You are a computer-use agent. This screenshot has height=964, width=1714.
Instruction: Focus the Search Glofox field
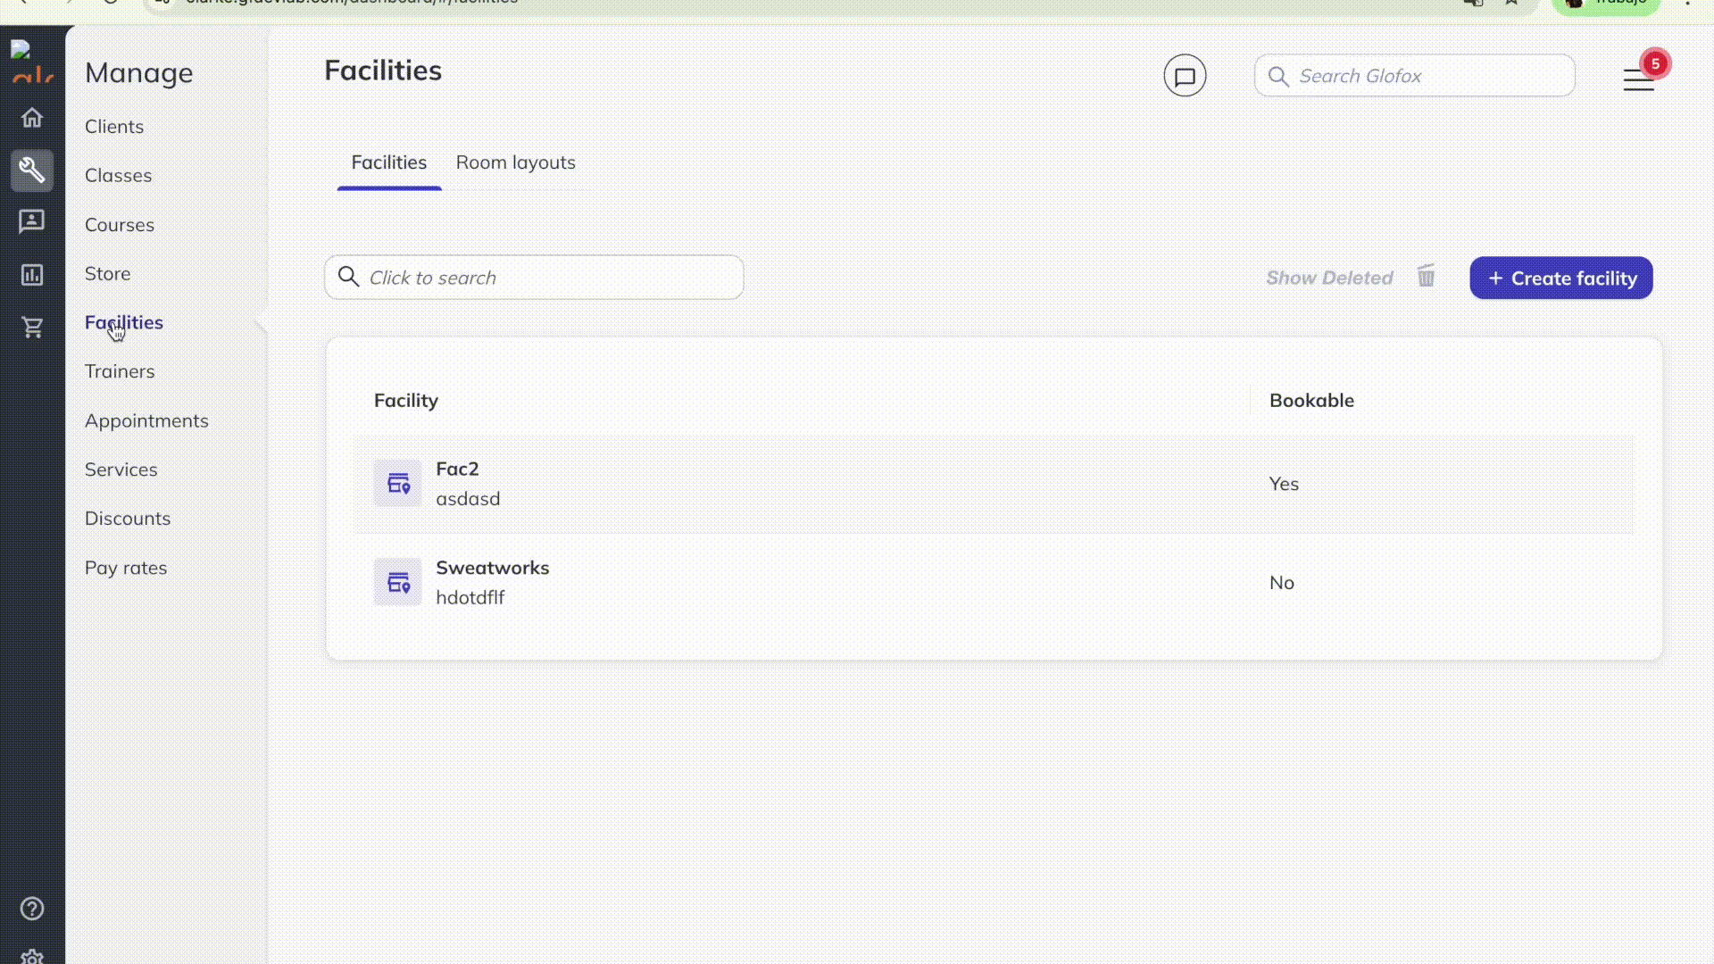1414,76
